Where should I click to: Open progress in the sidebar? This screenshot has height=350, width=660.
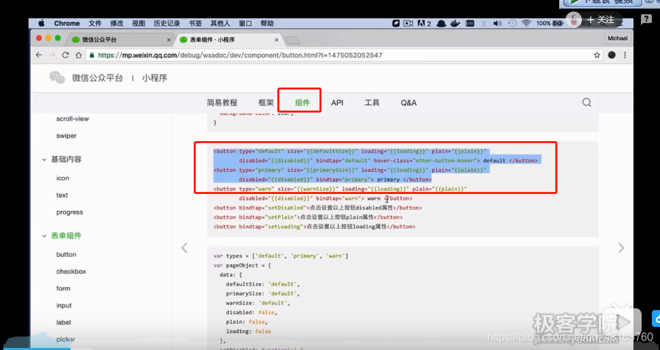point(69,212)
